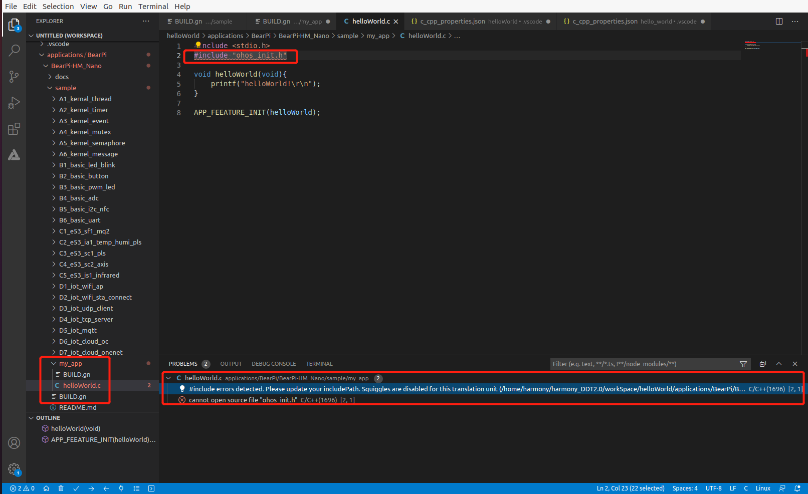Switch to the TERMINAL panel tab
Image resolution: width=808 pixels, height=494 pixels.
click(x=319, y=364)
